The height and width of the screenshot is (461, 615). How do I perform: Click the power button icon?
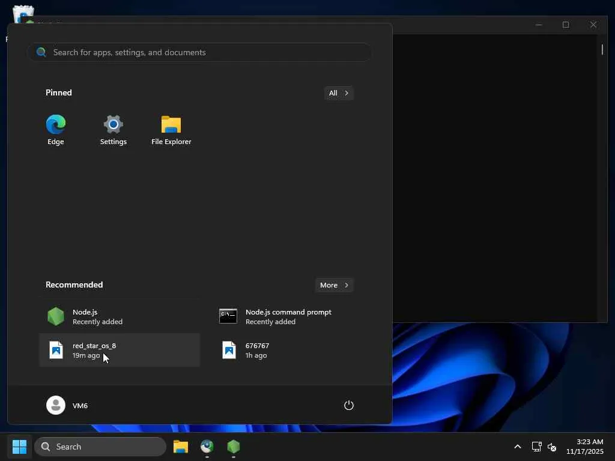(349, 405)
